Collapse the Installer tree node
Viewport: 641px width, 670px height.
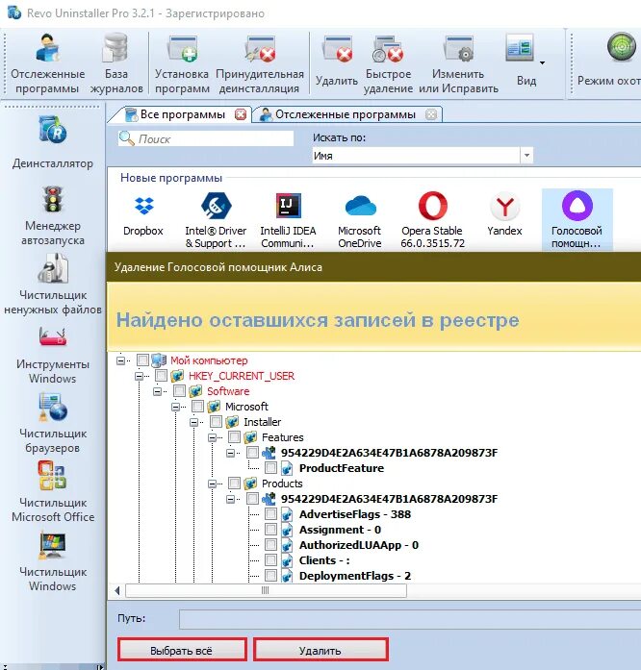tap(193, 422)
